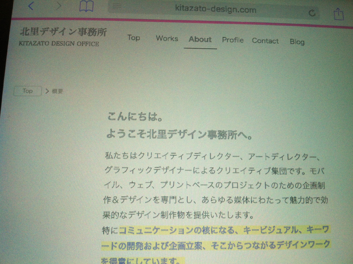Click the ようこそ北里デザイン事務所へ。 heading

click(179, 134)
